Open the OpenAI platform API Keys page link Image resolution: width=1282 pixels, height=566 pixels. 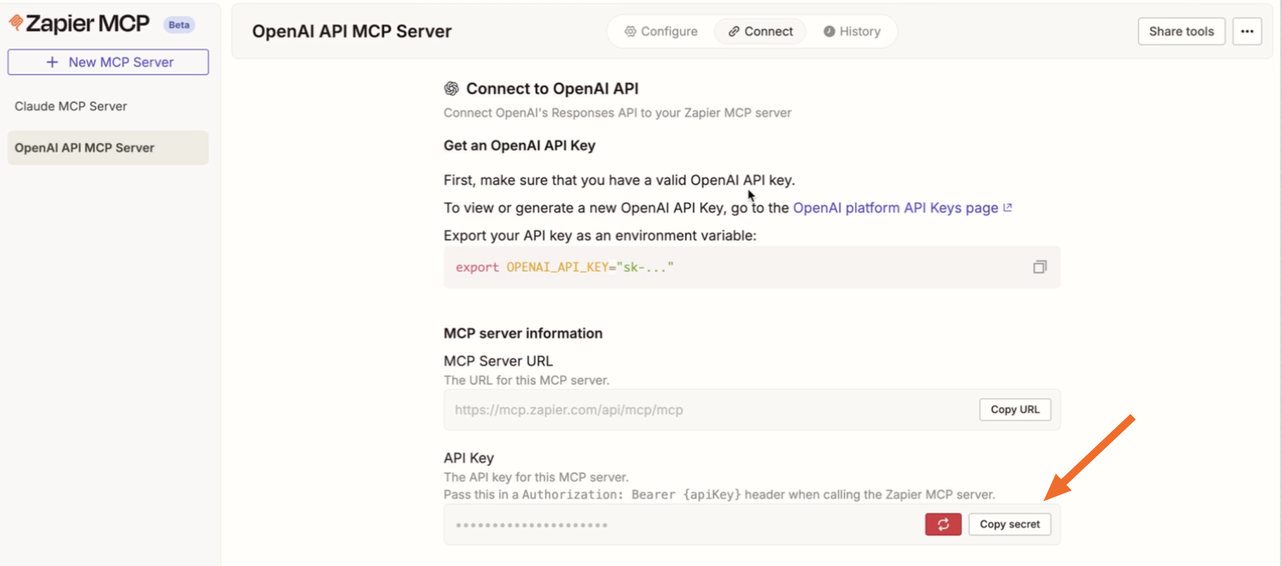895,208
